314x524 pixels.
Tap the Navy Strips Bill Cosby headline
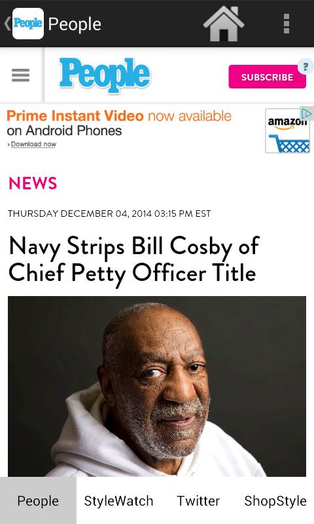pos(134,259)
